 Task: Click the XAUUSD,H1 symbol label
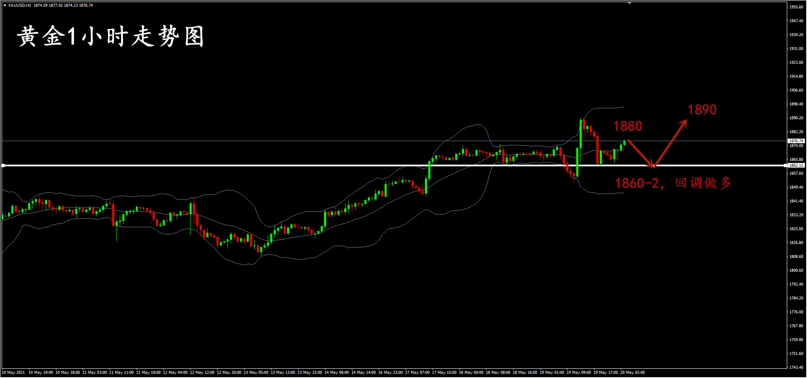(x=19, y=5)
